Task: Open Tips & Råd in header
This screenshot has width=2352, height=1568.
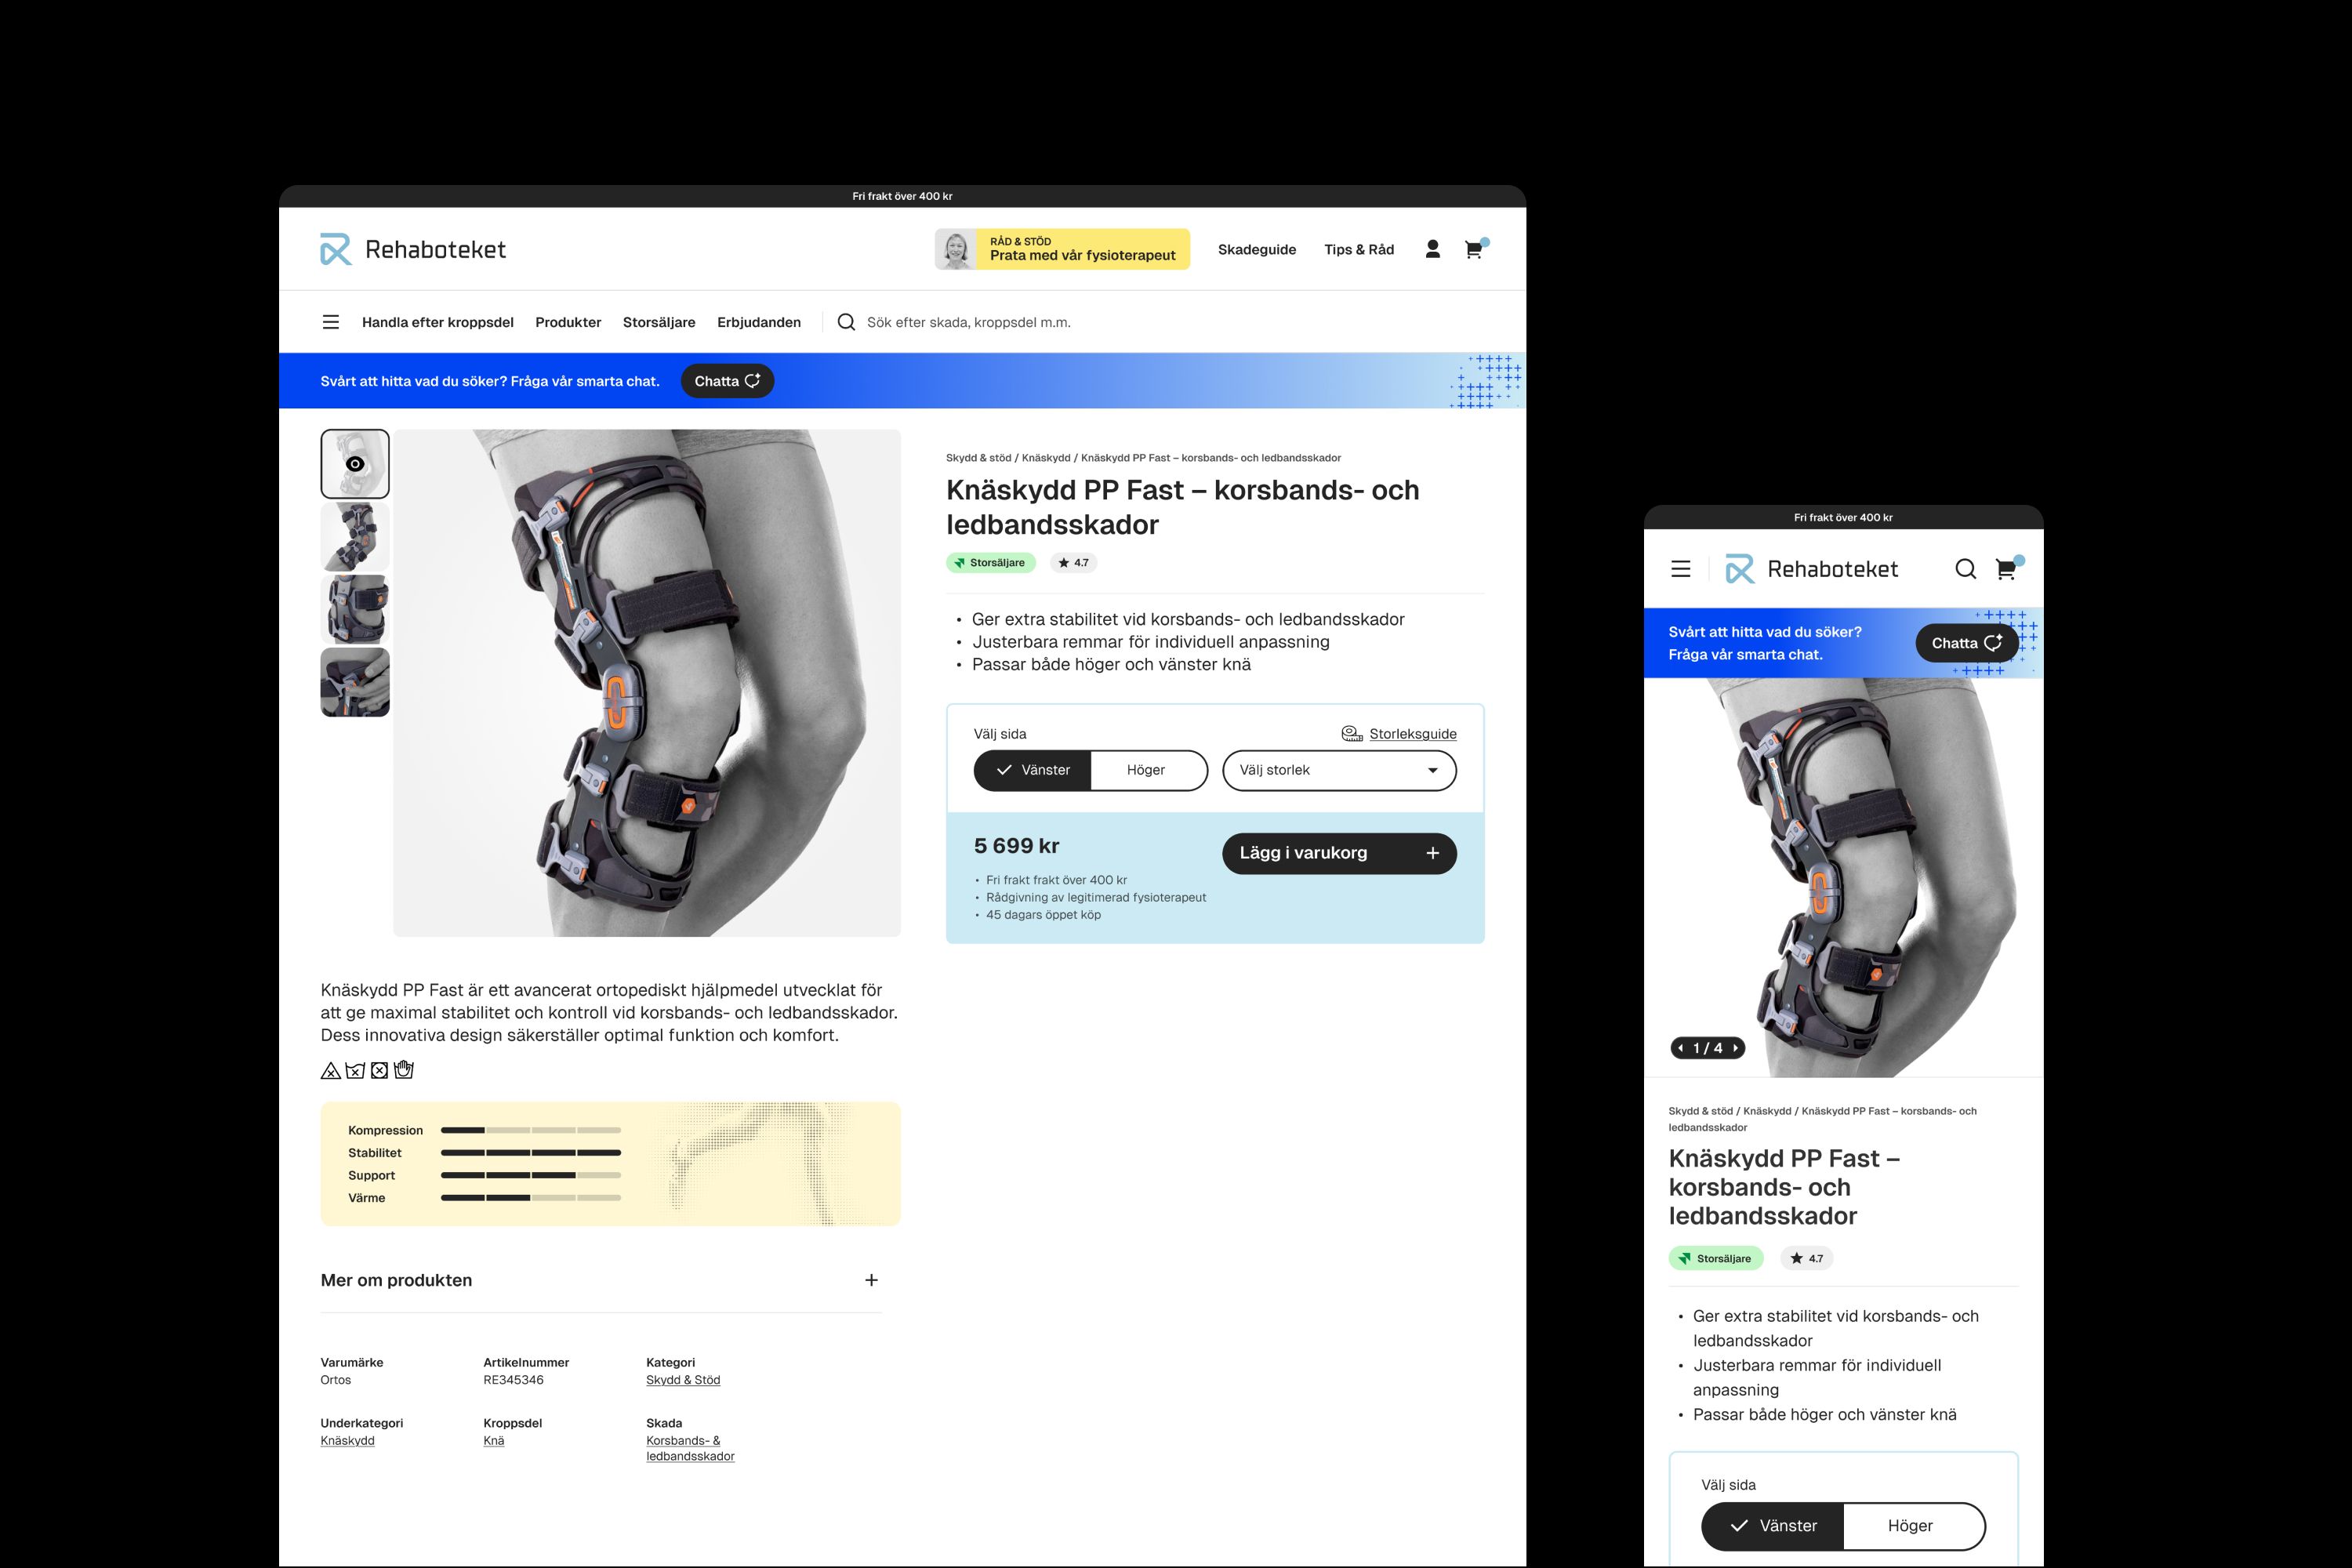Action: coord(1359,249)
